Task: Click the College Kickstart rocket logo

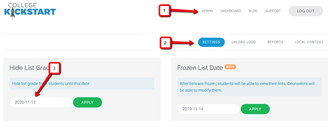Action: [30, 11]
